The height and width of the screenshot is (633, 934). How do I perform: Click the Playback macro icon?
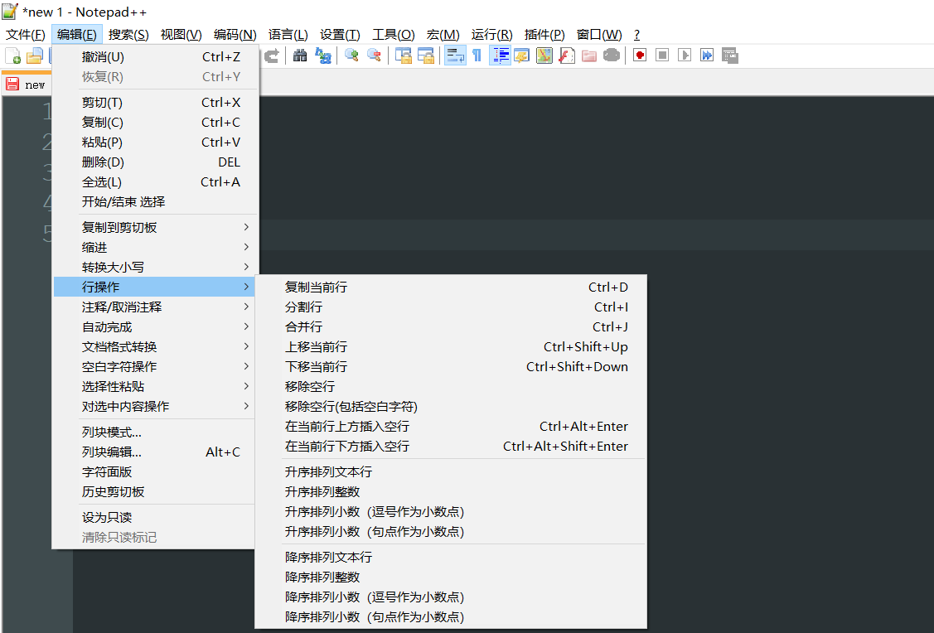[685, 56]
